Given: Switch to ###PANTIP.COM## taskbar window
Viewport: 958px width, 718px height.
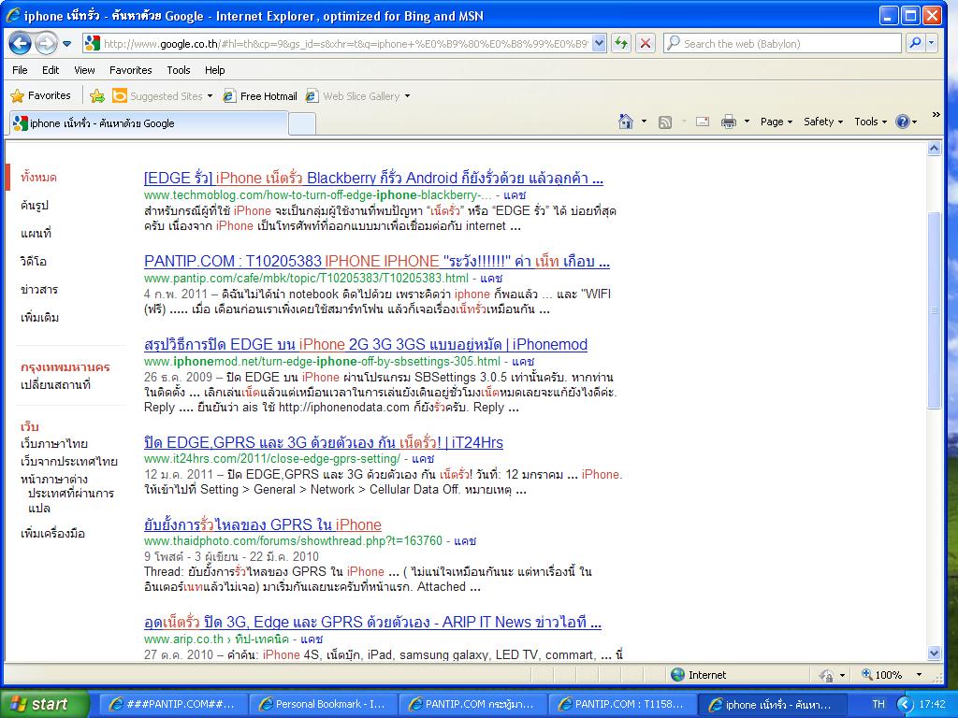Looking at the screenshot, I should pos(172,704).
